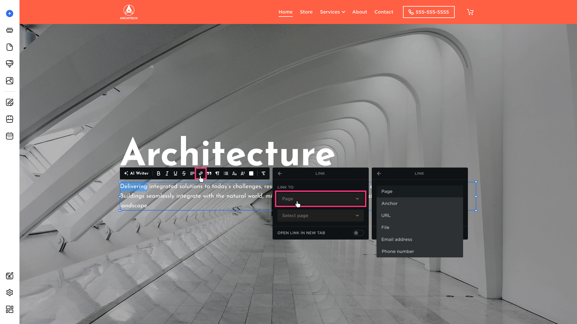Click the clear formatting icon

click(x=264, y=173)
